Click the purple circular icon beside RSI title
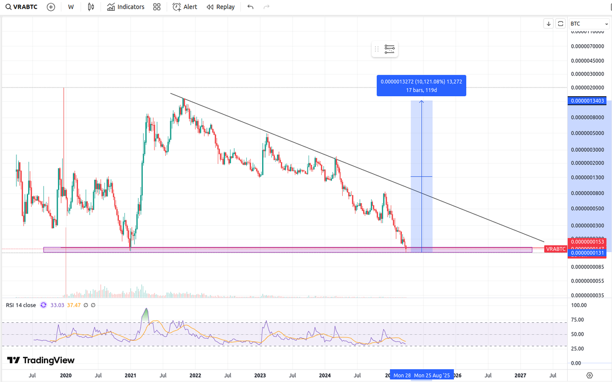 [43, 305]
